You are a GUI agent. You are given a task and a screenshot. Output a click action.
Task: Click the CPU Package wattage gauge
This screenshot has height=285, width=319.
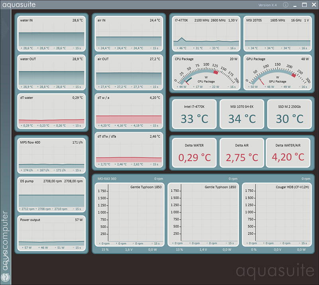tap(206, 73)
